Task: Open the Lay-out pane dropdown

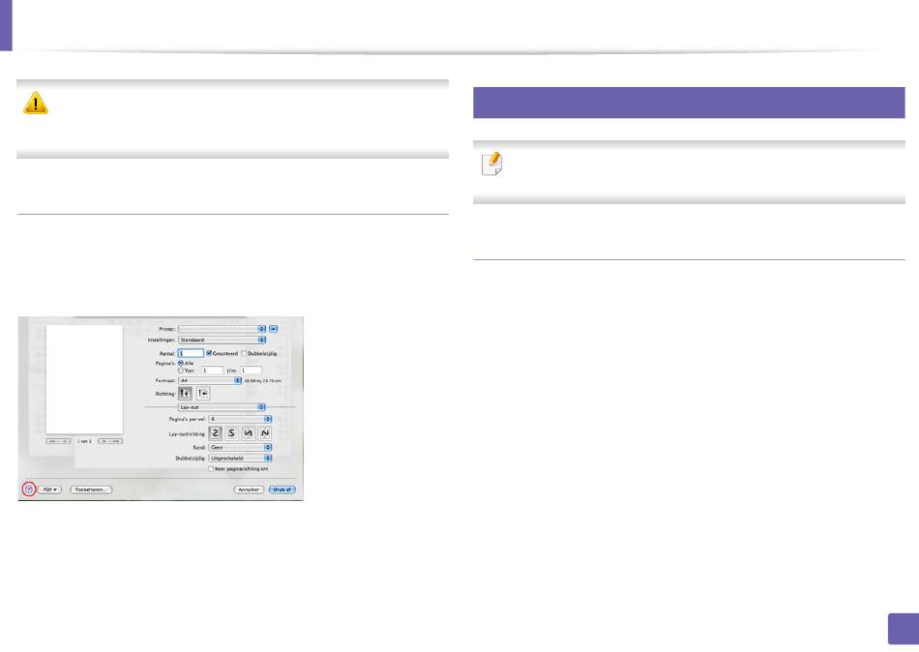Action: 222,407
